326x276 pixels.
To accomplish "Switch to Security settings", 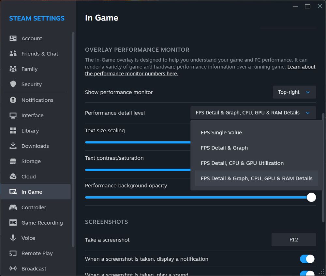I will [x=35, y=85].
